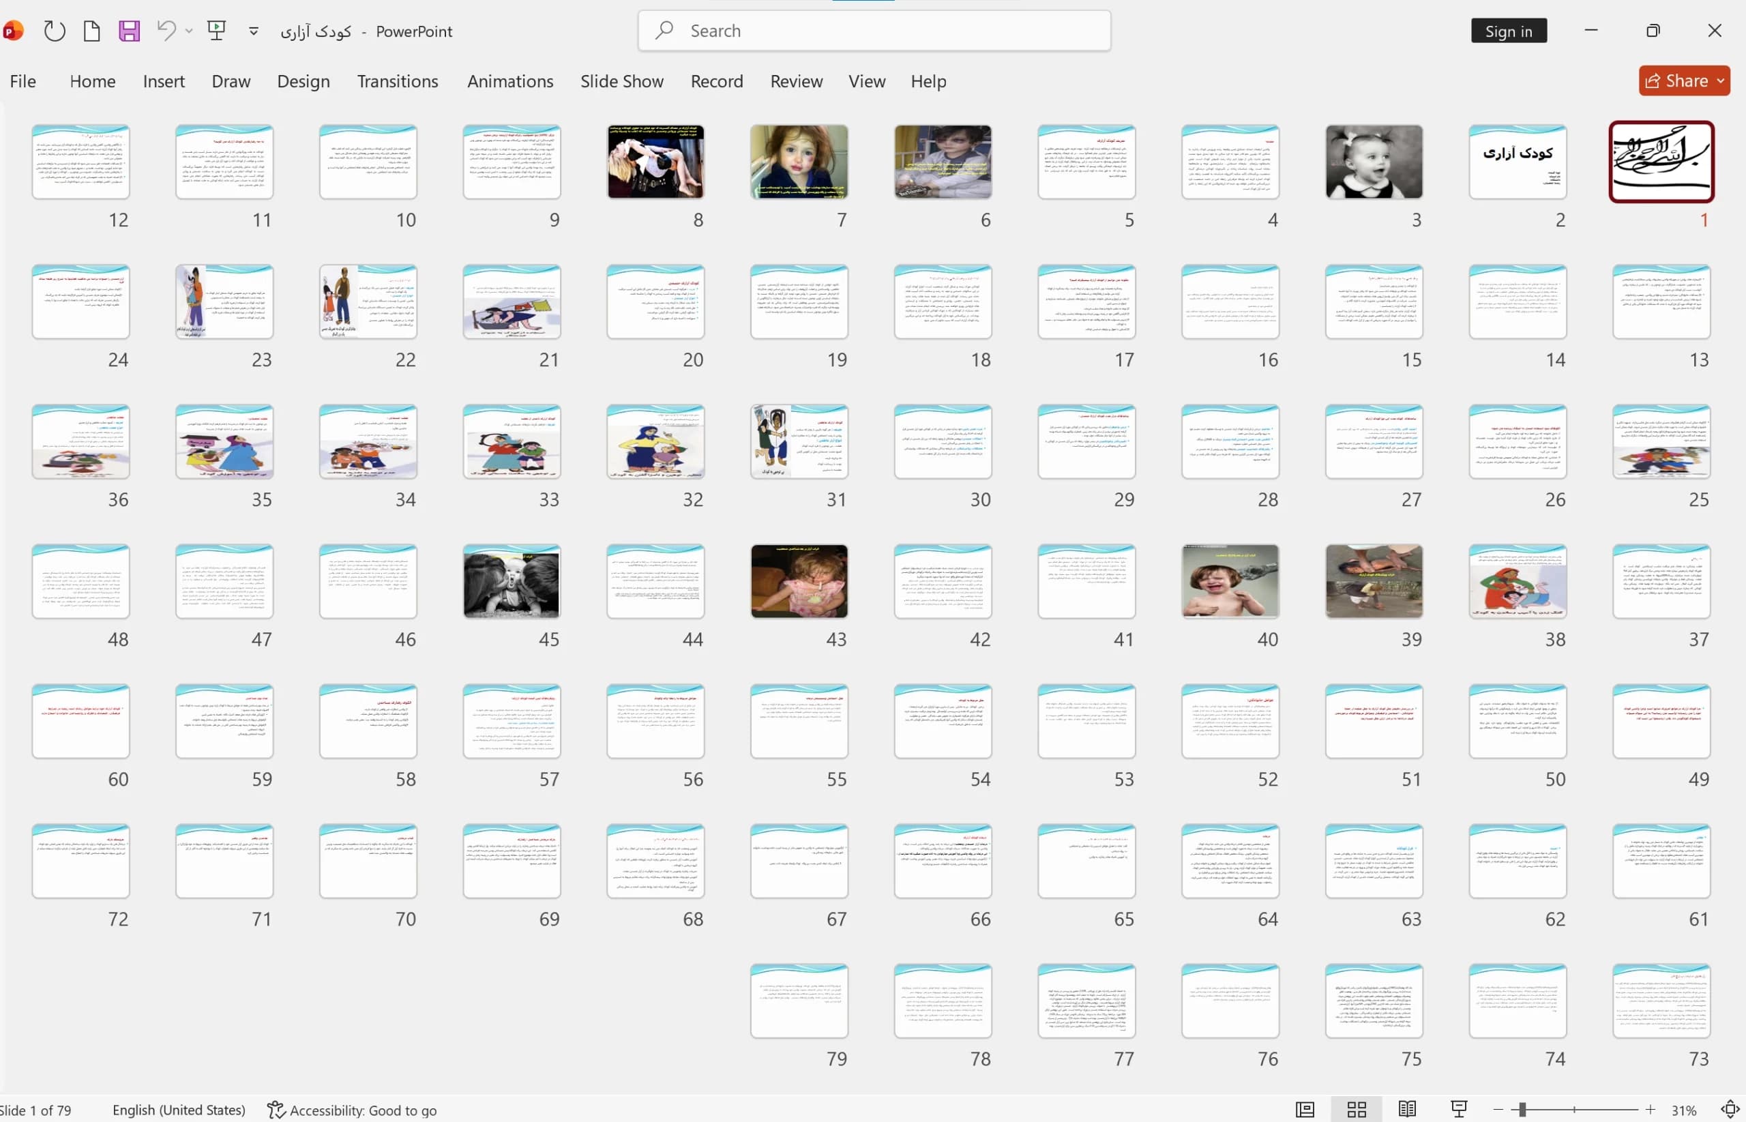This screenshot has width=1746, height=1122.
Task: Open the File menu
Action: [x=23, y=81]
